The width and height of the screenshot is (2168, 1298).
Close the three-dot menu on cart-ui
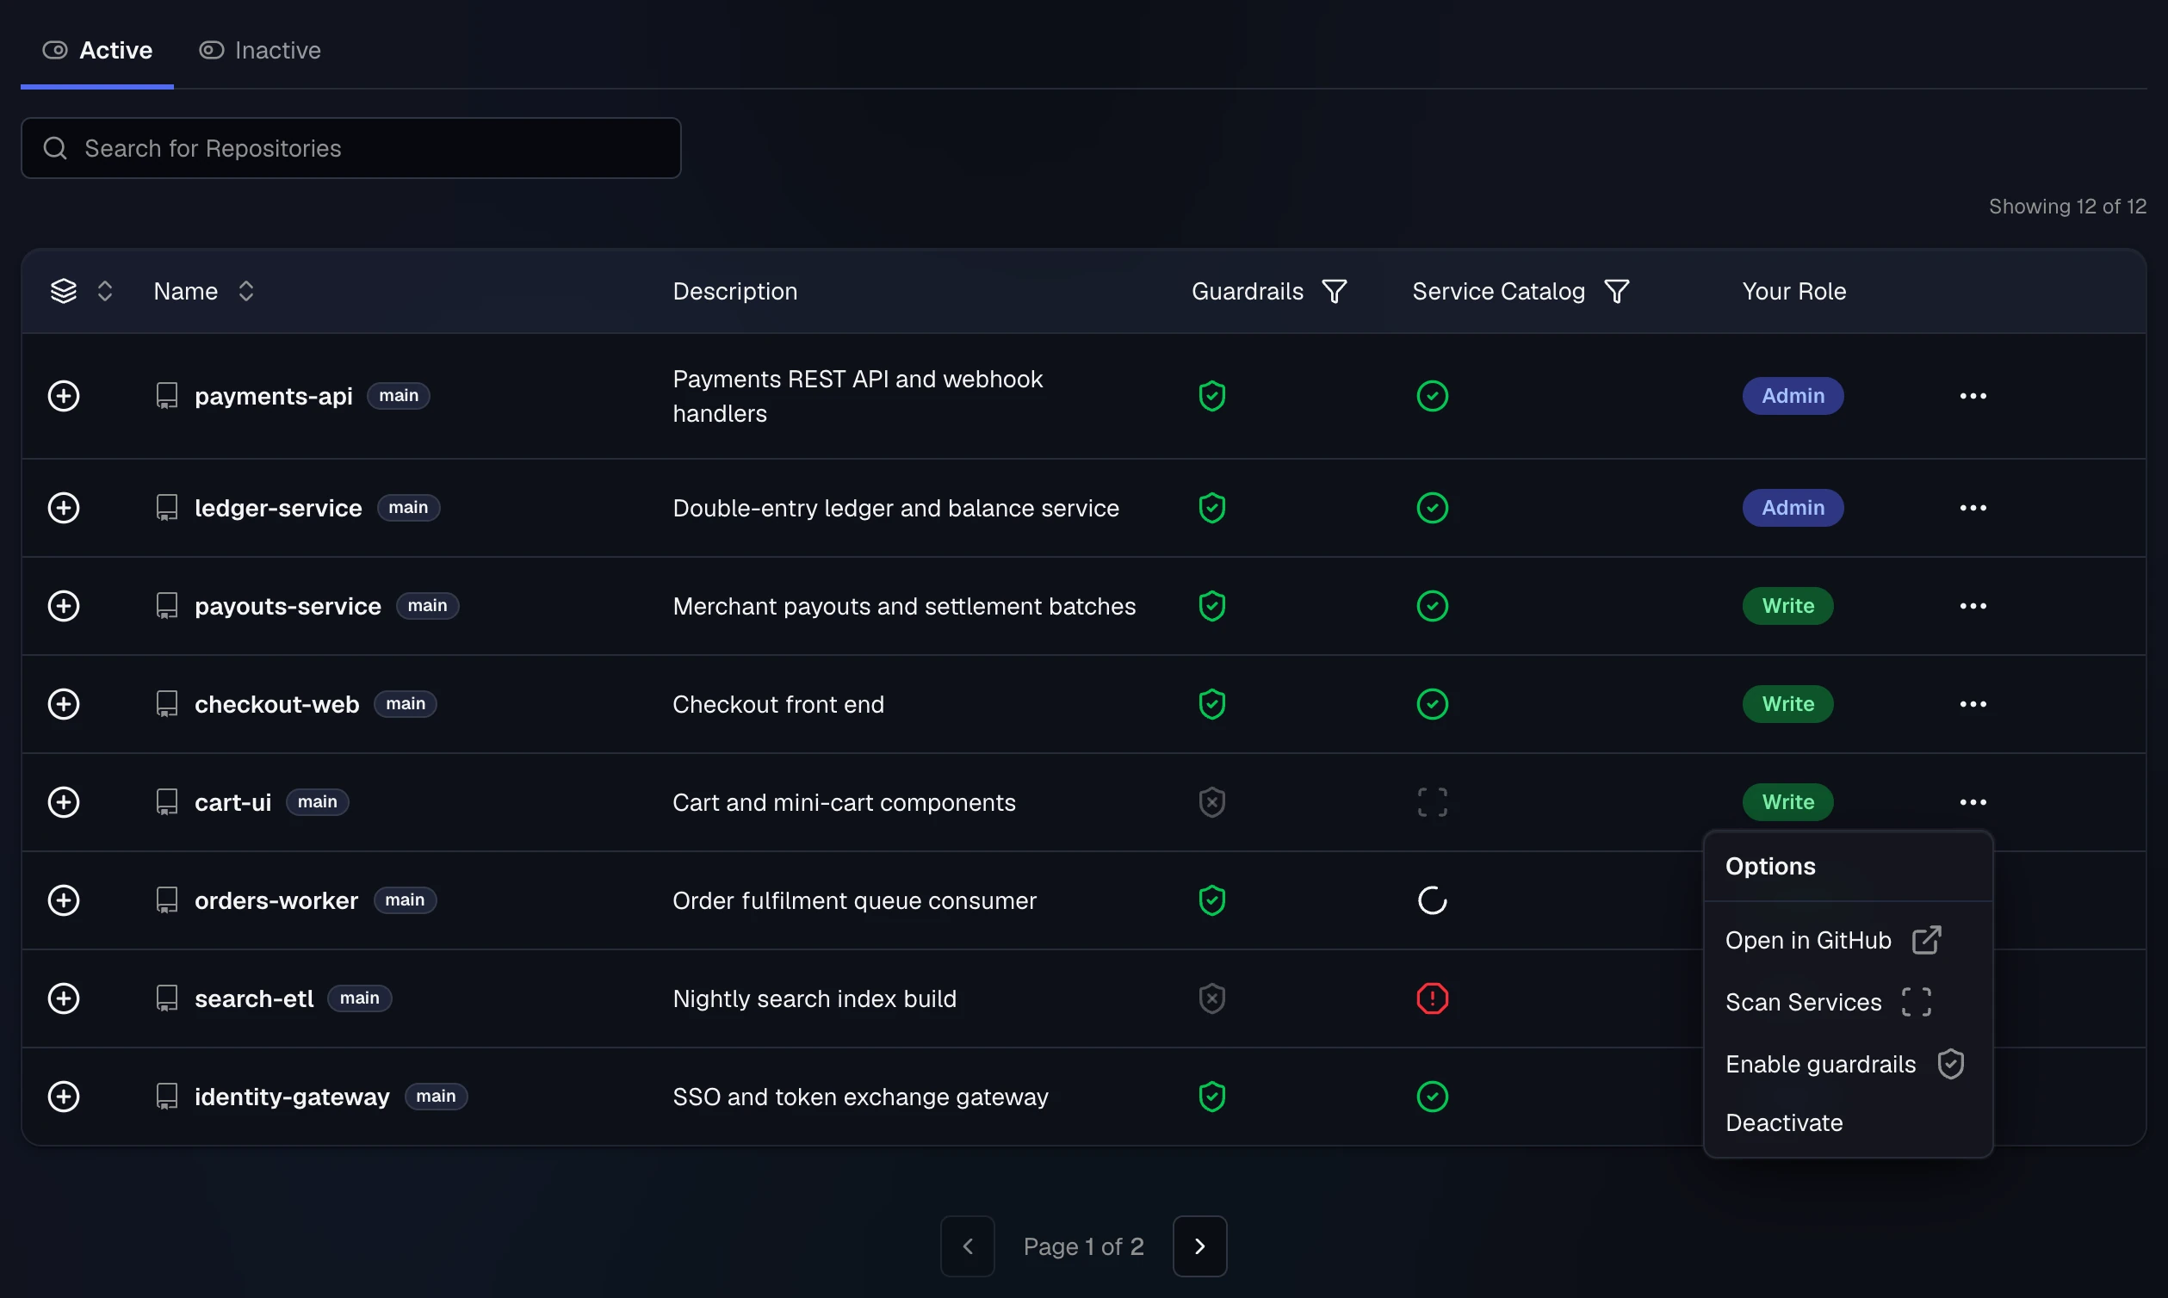pyautogui.click(x=1972, y=801)
